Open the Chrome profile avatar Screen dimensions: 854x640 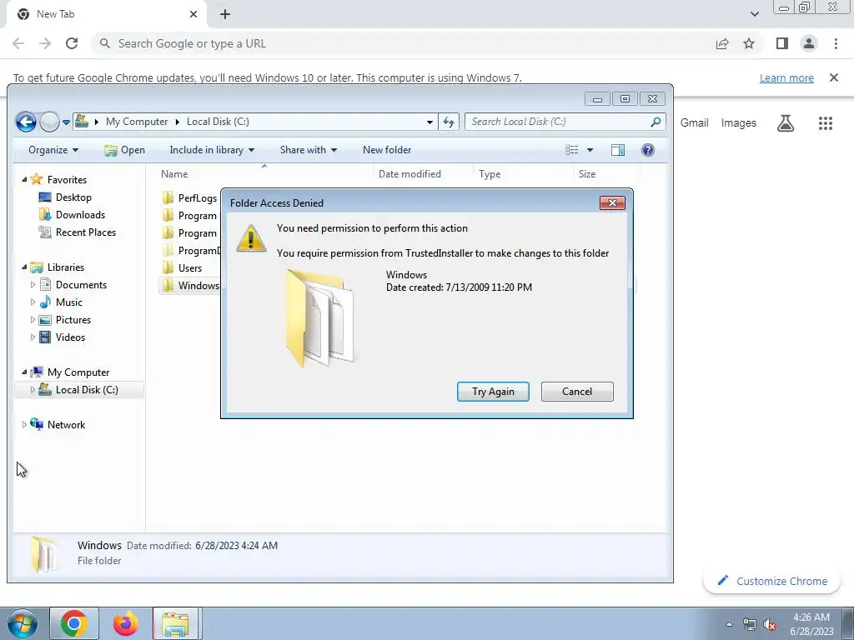809,43
